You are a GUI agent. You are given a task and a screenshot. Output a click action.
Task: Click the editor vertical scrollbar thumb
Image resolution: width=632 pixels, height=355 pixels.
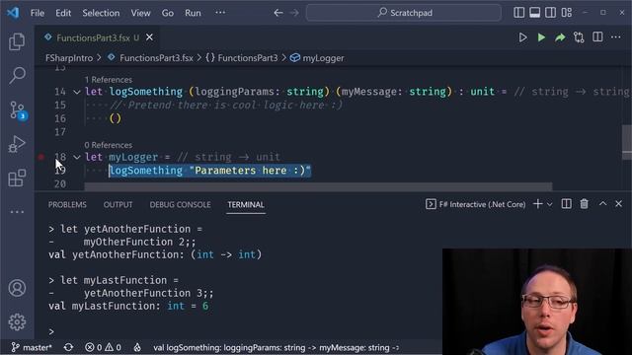coord(627,142)
